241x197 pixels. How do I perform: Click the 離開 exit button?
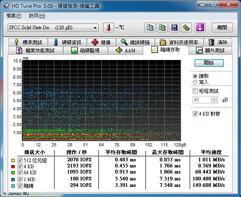222,28
